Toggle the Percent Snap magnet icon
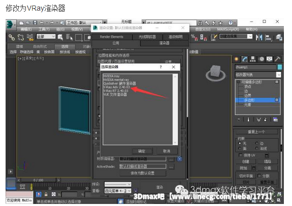The height and width of the screenshot is (206, 292). (194, 37)
